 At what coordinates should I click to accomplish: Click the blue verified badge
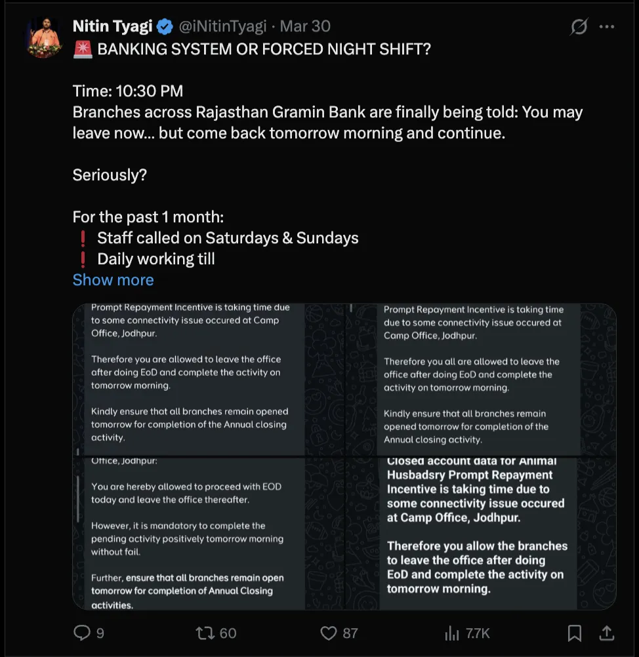[165, 27]
